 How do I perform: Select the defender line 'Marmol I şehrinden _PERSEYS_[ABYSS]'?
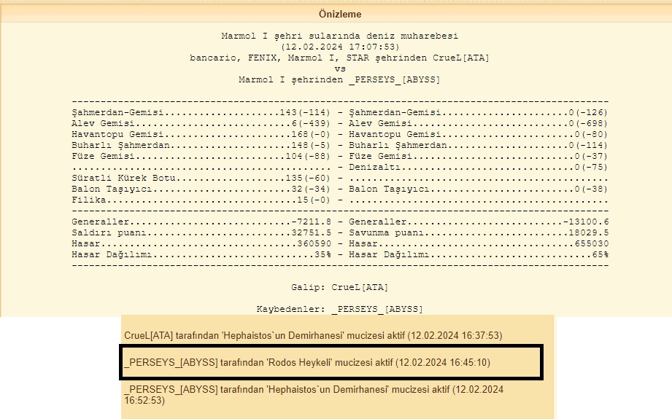pyautogui.click(x=339, y=79)
